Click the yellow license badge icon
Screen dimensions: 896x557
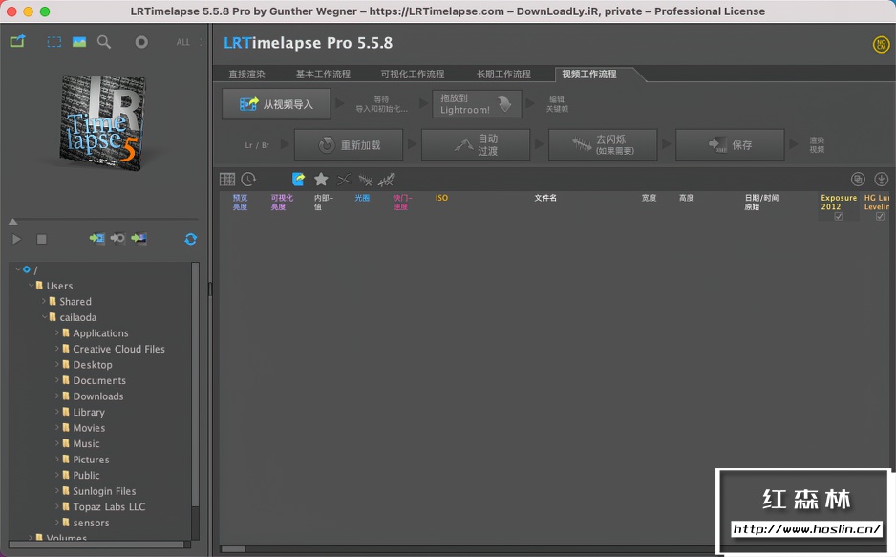pos(881,45)
